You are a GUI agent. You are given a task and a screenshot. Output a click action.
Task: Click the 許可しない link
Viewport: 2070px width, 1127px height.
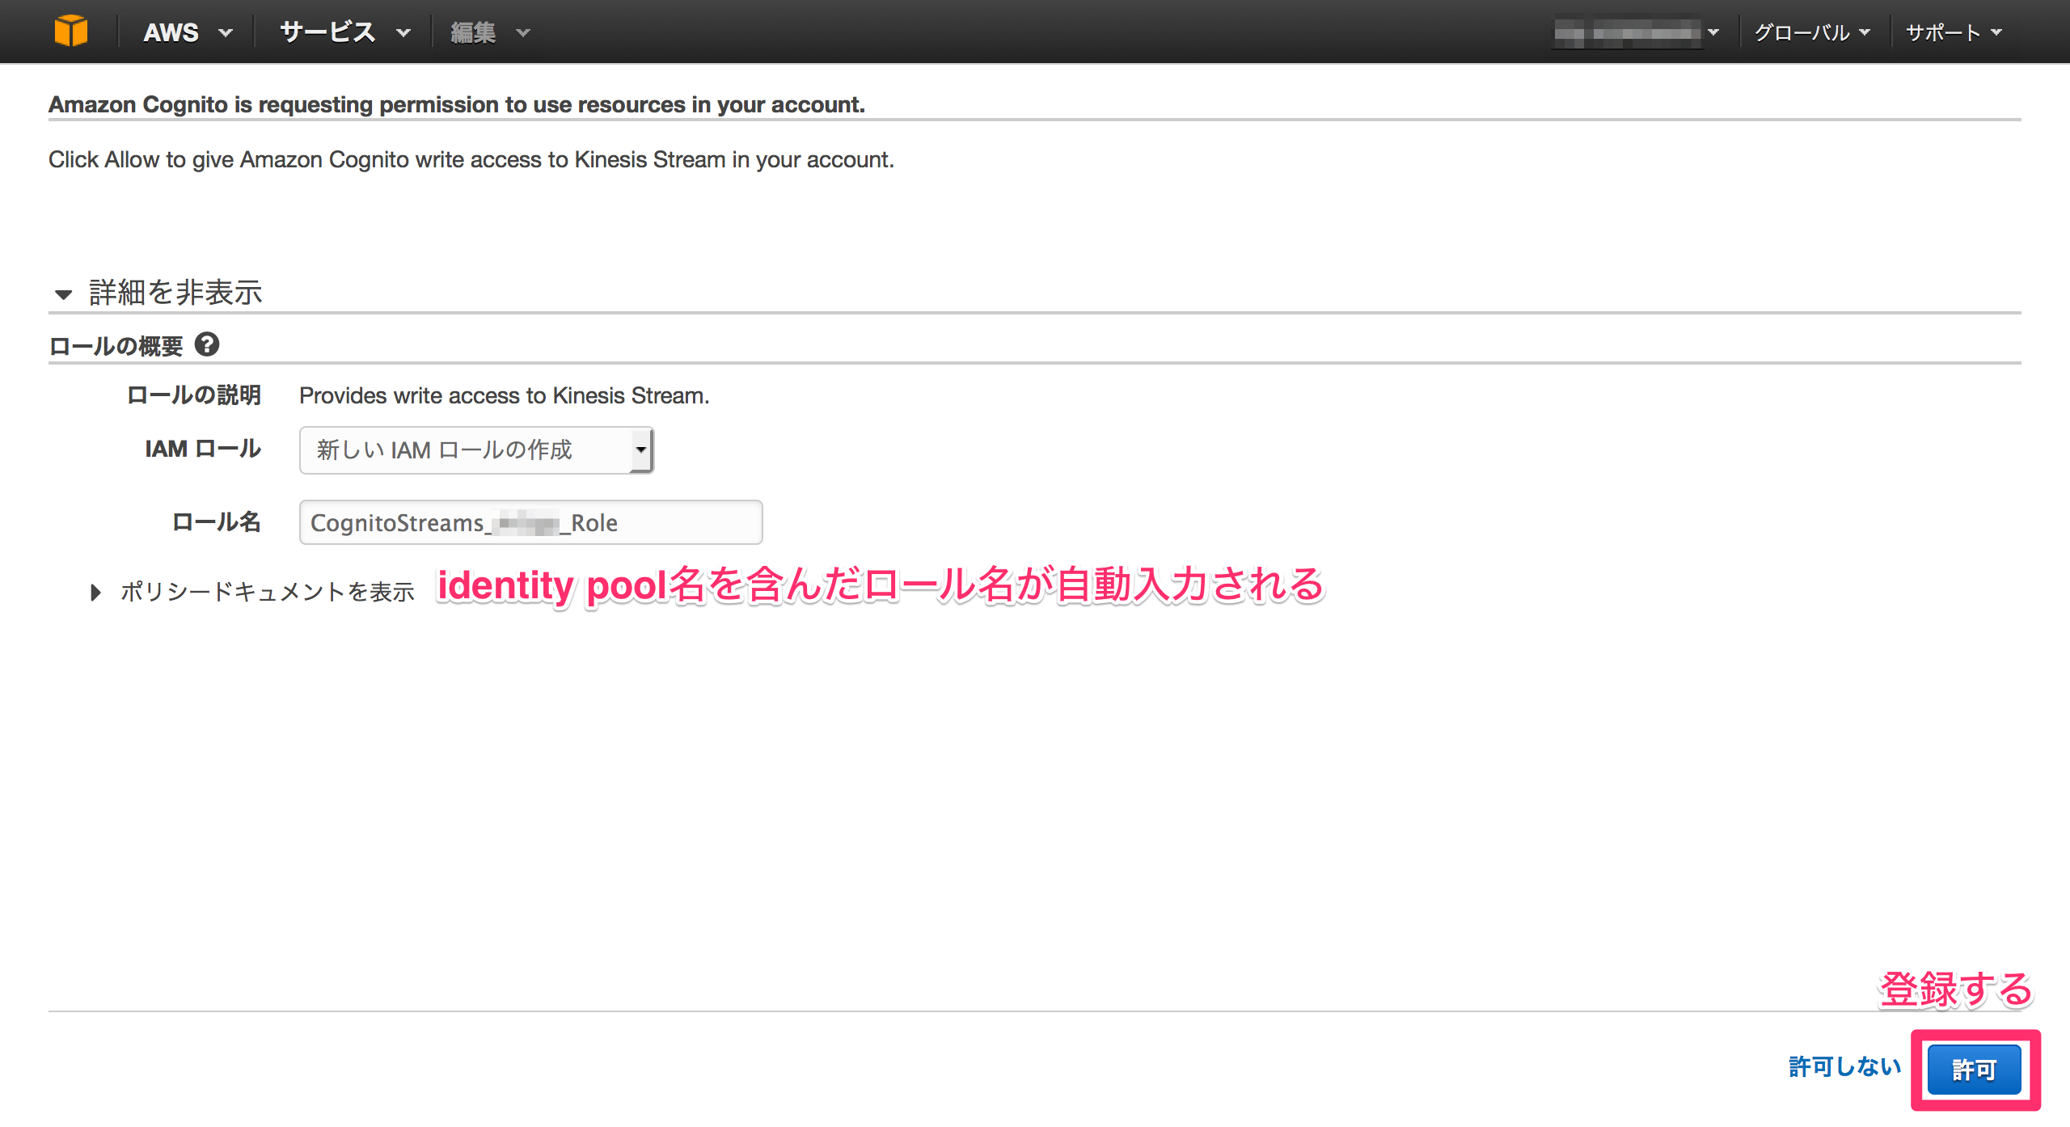[x=1844, y=1067]
